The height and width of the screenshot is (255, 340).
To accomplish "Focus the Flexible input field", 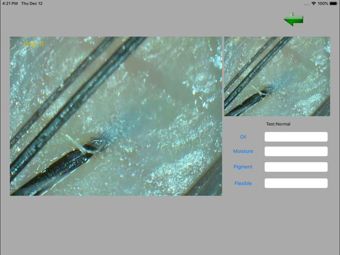I will pos(296,183).
